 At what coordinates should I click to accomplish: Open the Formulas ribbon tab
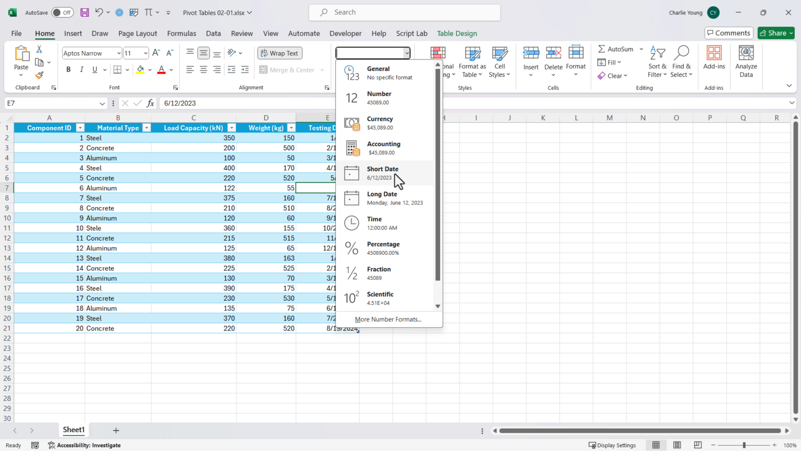pyautogui.click(x=181, y=33)
